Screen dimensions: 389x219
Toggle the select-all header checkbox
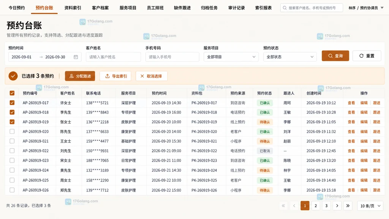12,93
